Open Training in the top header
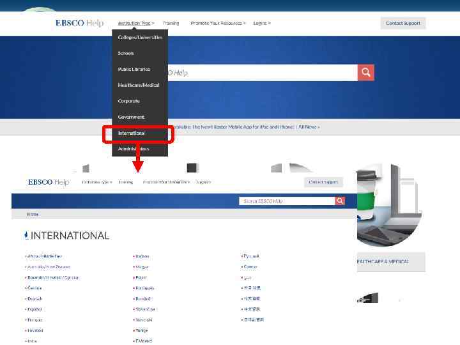Screen dimensions: 460x345 tap(171, 23)
